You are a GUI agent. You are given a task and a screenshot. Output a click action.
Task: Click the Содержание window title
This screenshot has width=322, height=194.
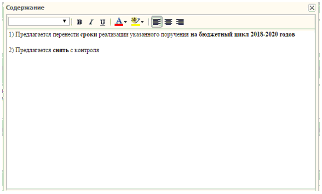[x=25, y=8]
